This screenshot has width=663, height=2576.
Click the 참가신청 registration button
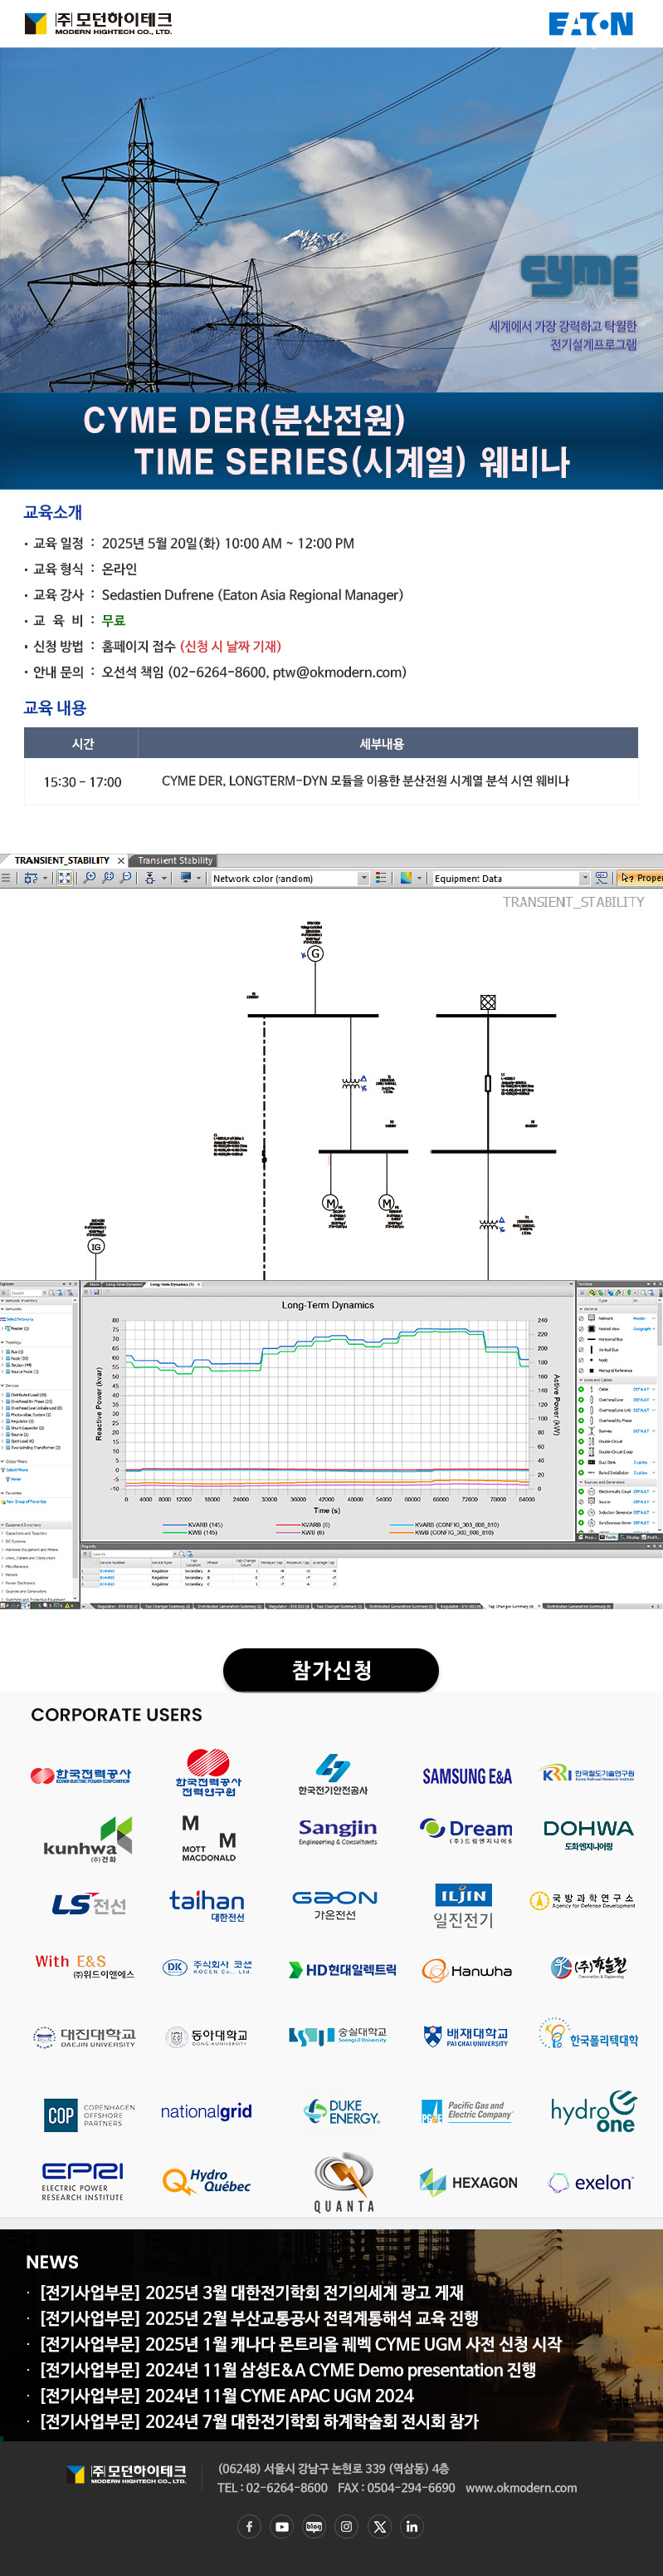[330, 1669]
